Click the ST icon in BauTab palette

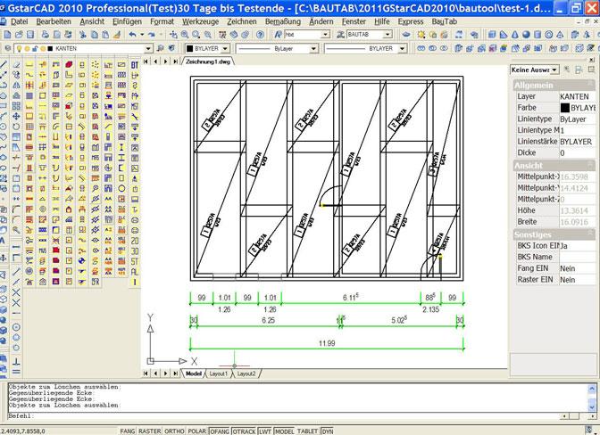[134, 261]
